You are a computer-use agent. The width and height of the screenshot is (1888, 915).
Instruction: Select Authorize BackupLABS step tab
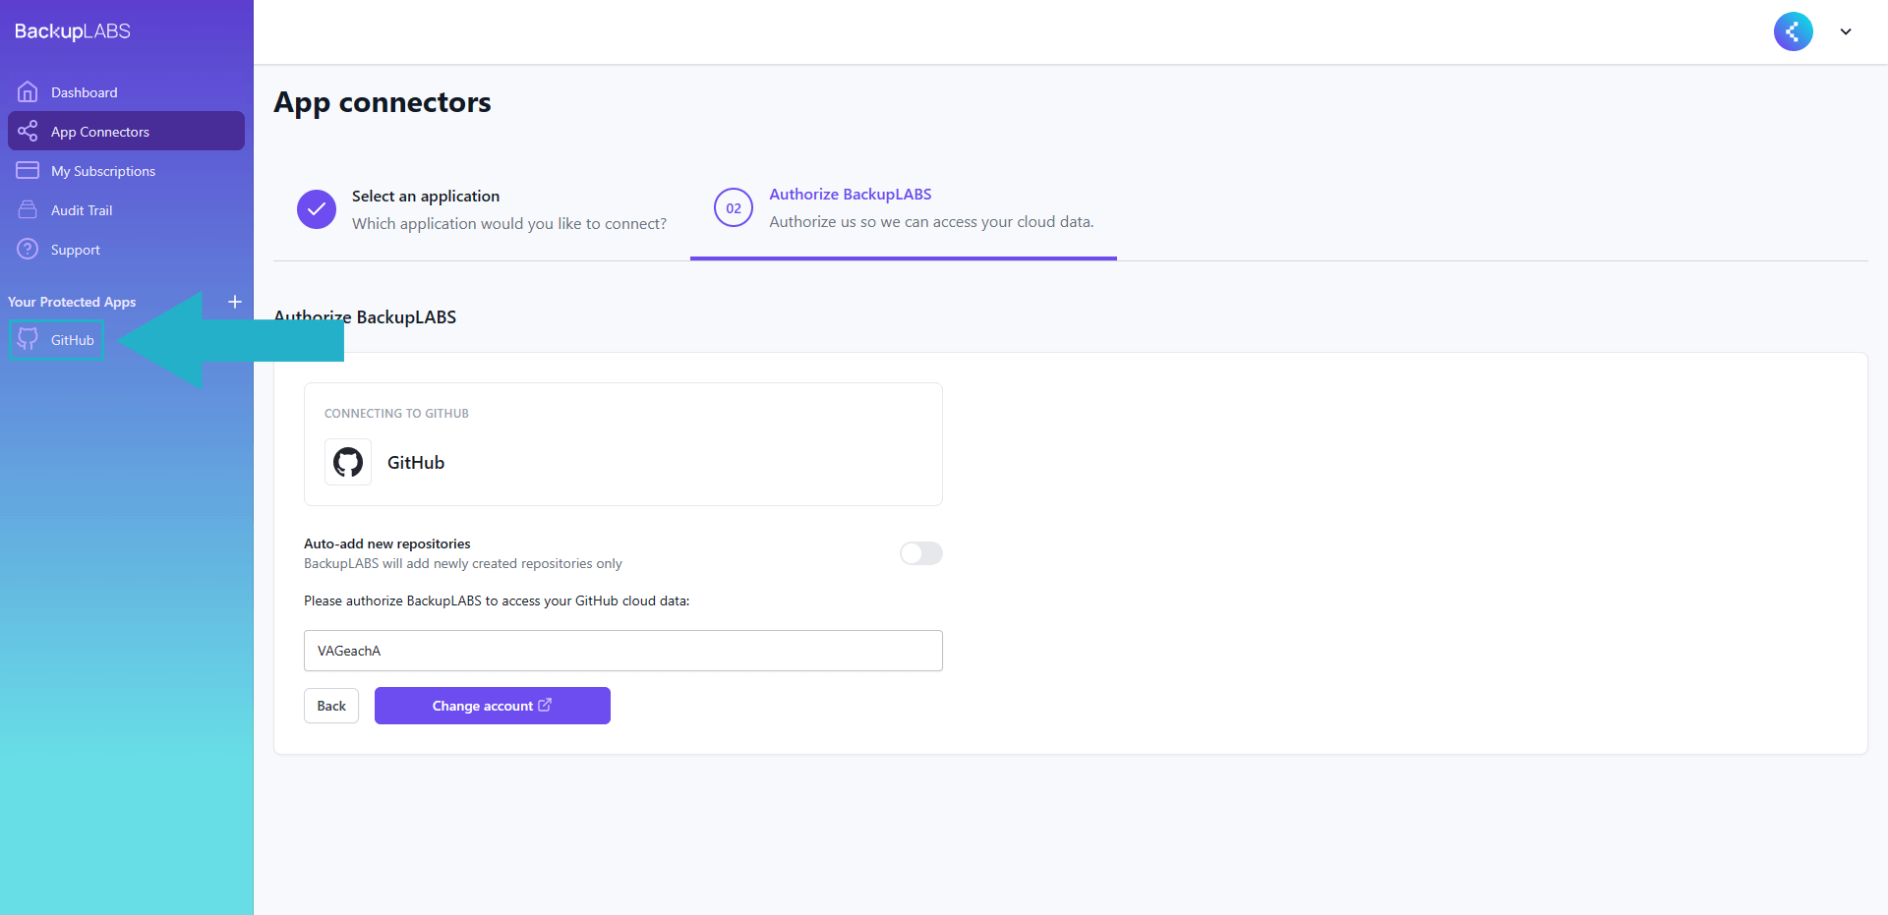click(x=904, y=208)
